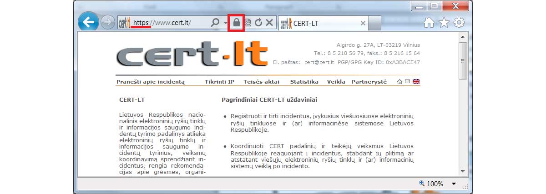Open the zoom level dropdown arrow
This screenshot has height=194, width=546.
453,184
